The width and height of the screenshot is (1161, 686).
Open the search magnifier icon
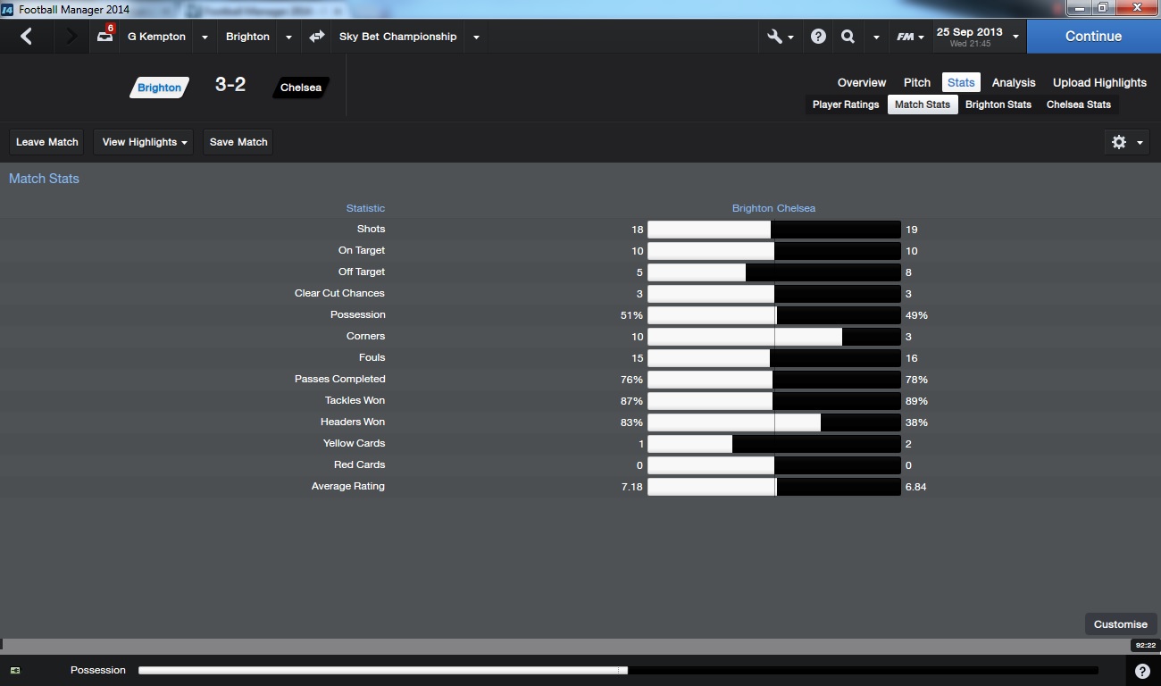point(848,37)
